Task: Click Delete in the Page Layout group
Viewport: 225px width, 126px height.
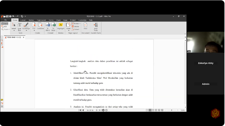Action: 76,27
